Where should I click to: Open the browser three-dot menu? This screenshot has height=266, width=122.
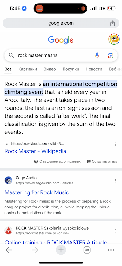tap(111, 250)
